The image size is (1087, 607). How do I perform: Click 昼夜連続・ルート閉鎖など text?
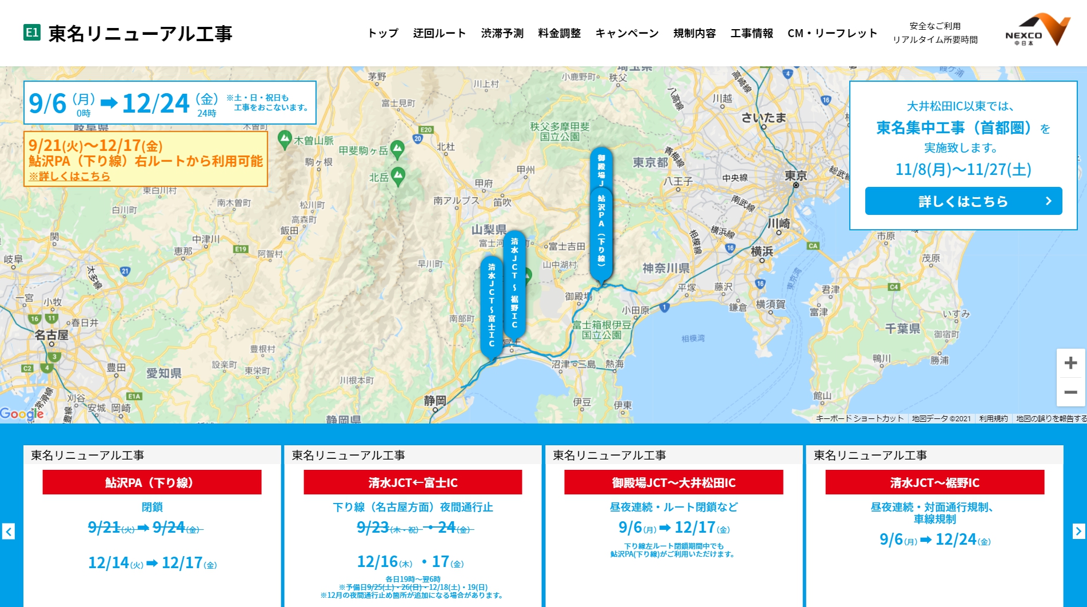[x=673, y=507]
